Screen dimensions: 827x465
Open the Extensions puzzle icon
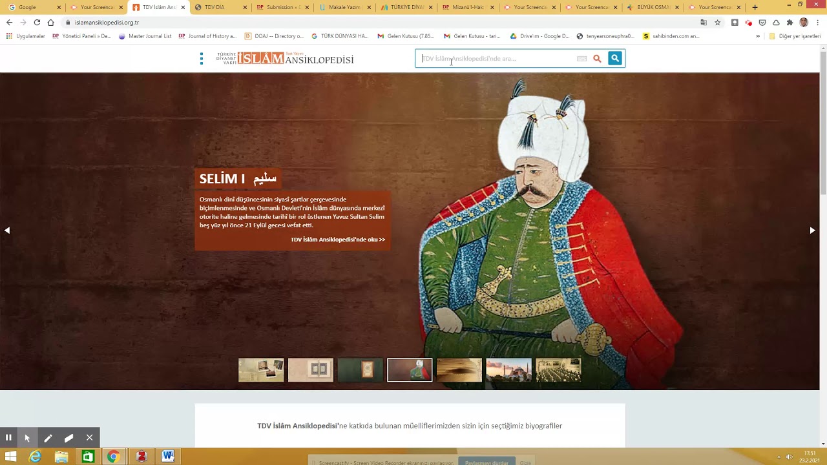790,23
